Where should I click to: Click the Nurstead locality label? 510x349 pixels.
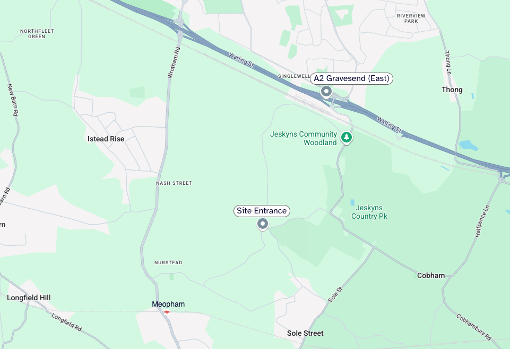point(168,263)
